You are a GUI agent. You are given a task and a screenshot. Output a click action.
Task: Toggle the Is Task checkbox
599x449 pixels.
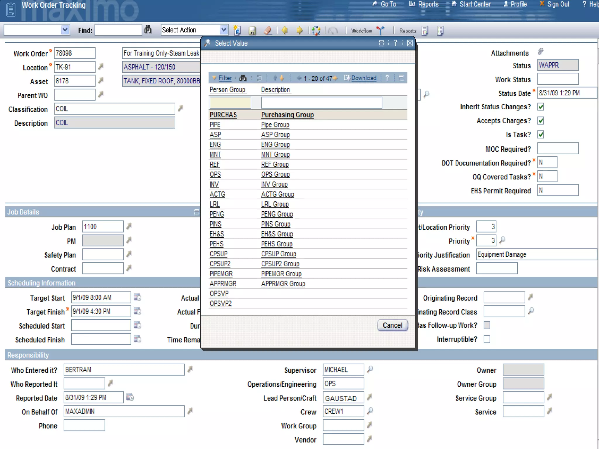click(x=541, y=135)
